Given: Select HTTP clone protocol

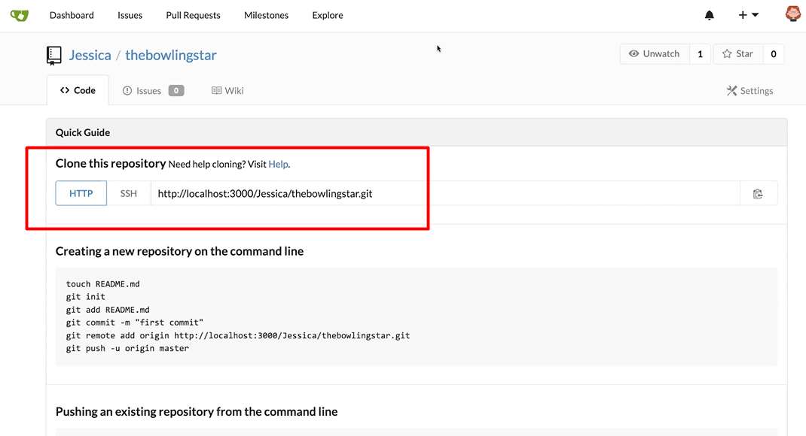Looking at the screenshot, I should pos(81,193).
